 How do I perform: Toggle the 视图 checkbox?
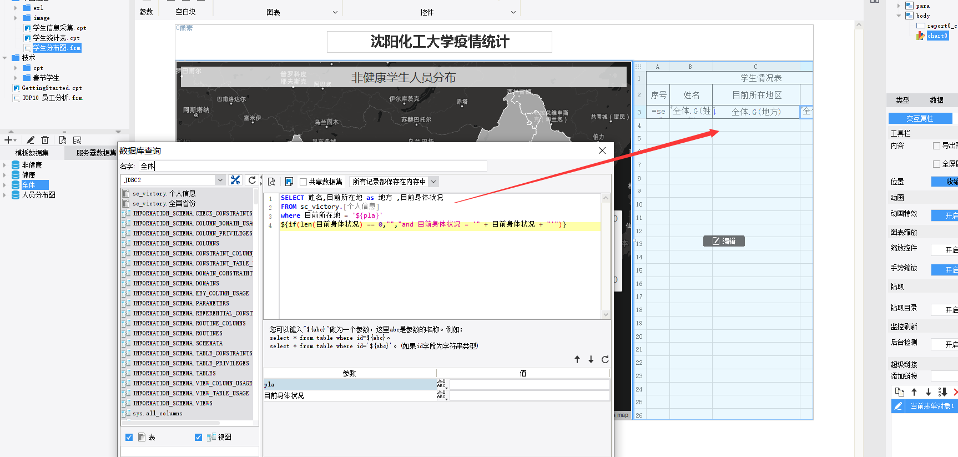pyautogui.click(x=199, y=437)
